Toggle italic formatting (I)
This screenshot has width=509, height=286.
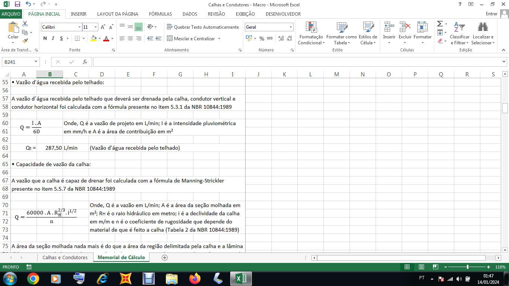[53, 38]
